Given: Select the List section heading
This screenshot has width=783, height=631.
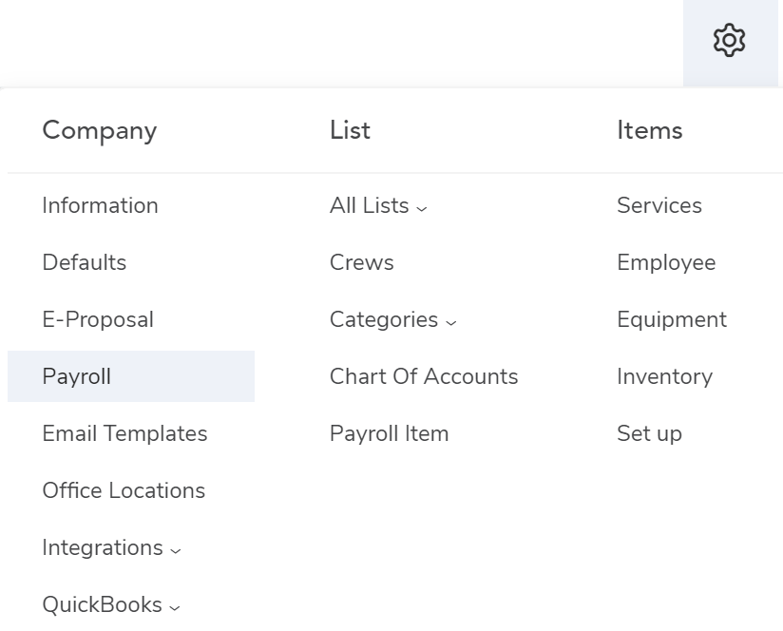Looking at the screenshot, I should point(350,131).
